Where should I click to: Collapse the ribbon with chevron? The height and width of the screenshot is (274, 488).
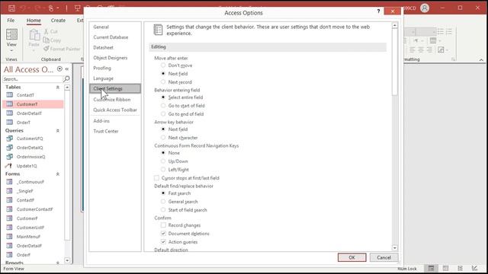tap(481, 59)
